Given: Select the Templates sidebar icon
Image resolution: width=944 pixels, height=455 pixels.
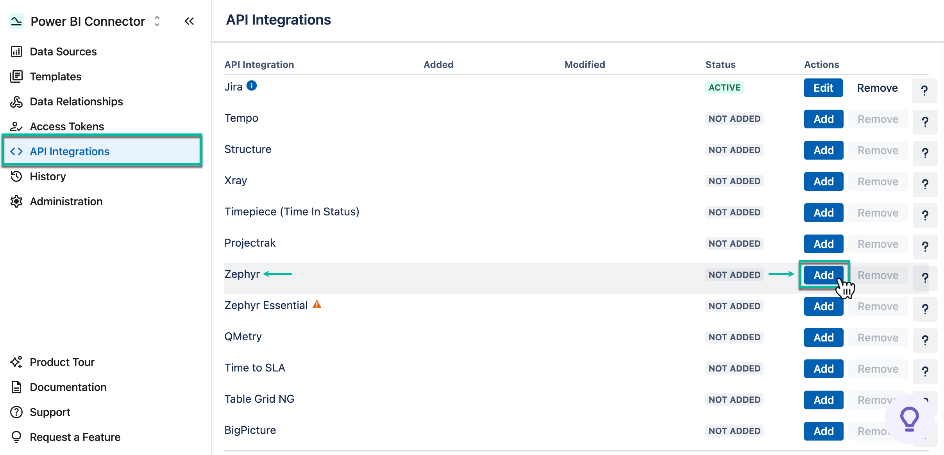Looking at the screenshot, I should (x=16, y=76).
